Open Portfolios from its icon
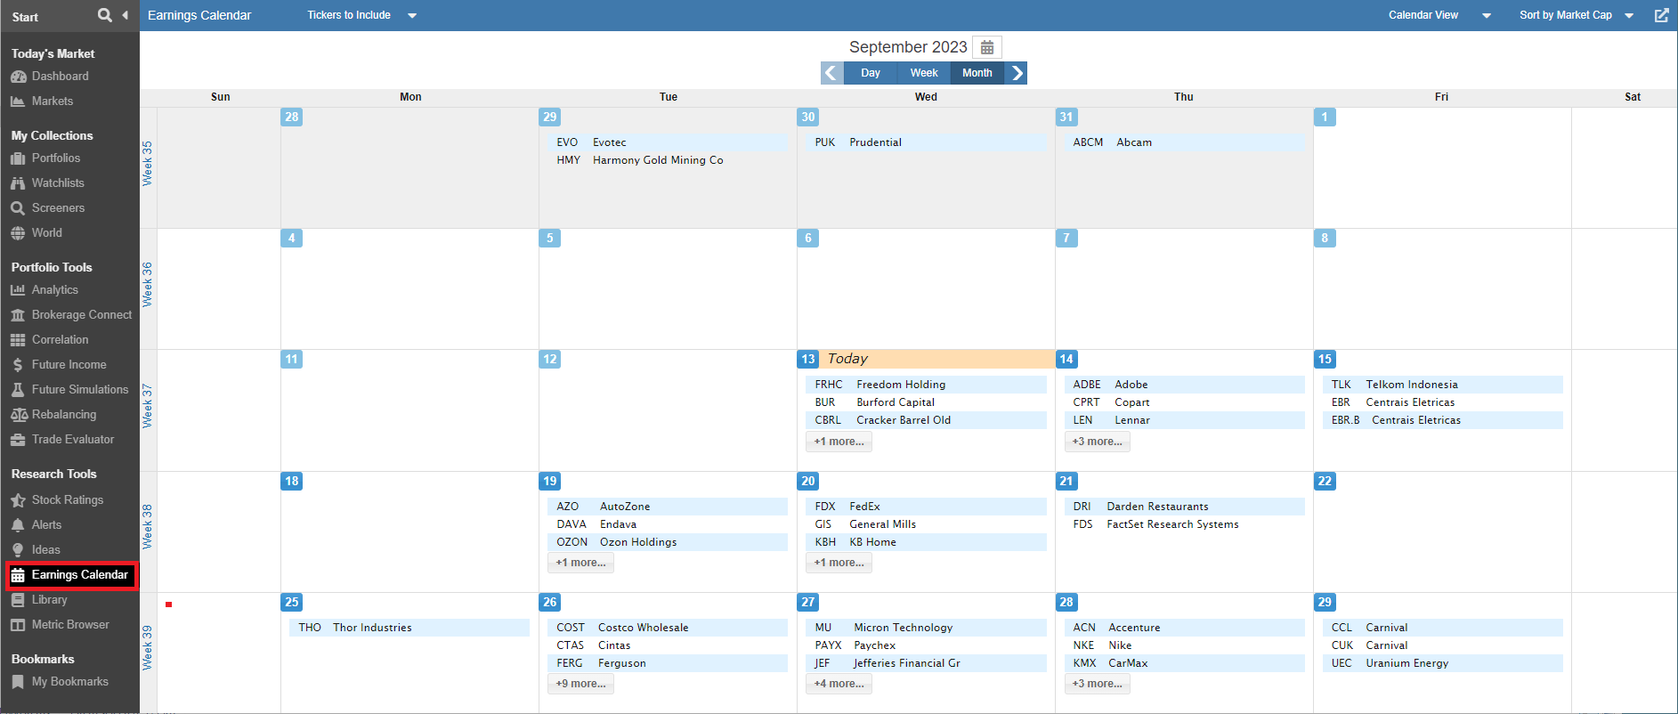1678x714 pixels. tap(18, 158)
